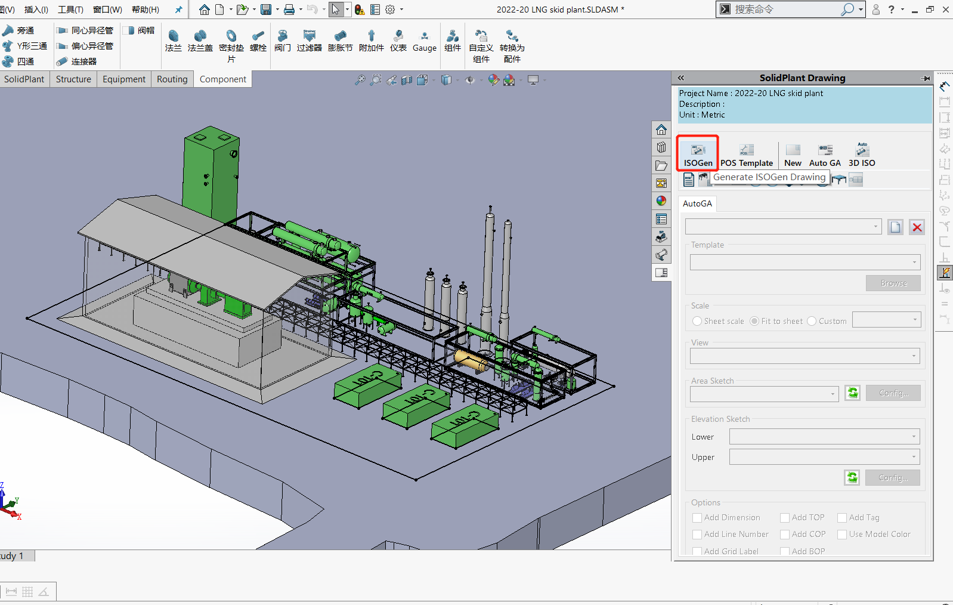
Task: Check the Use Model Color option
Action: [842, 535]
